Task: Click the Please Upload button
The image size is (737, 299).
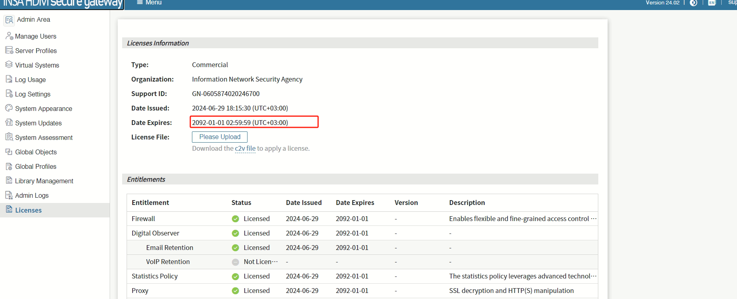Action: (220, 137)
